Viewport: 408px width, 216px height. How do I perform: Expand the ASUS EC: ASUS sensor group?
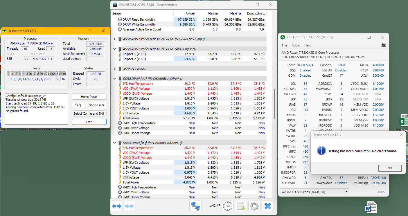pyautogui.click(x=115, y=69)
